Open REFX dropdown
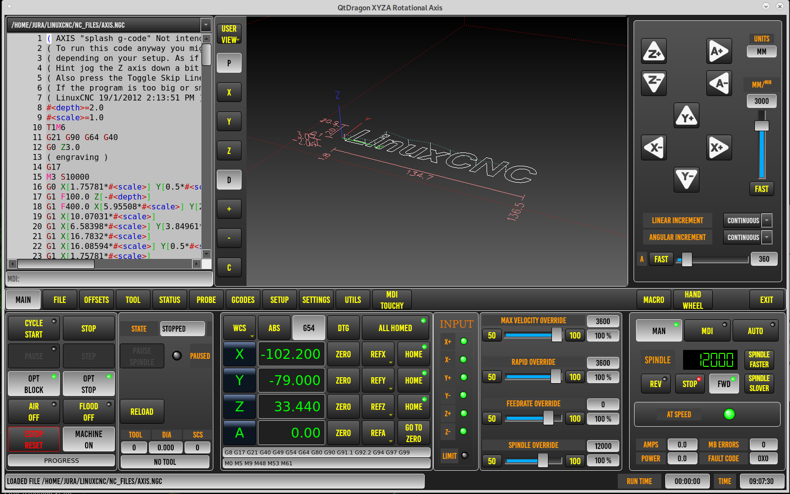The image size is (790, 494). (378, 354)
